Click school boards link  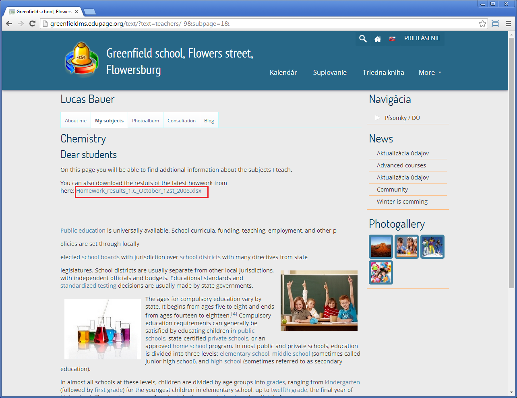101,257
